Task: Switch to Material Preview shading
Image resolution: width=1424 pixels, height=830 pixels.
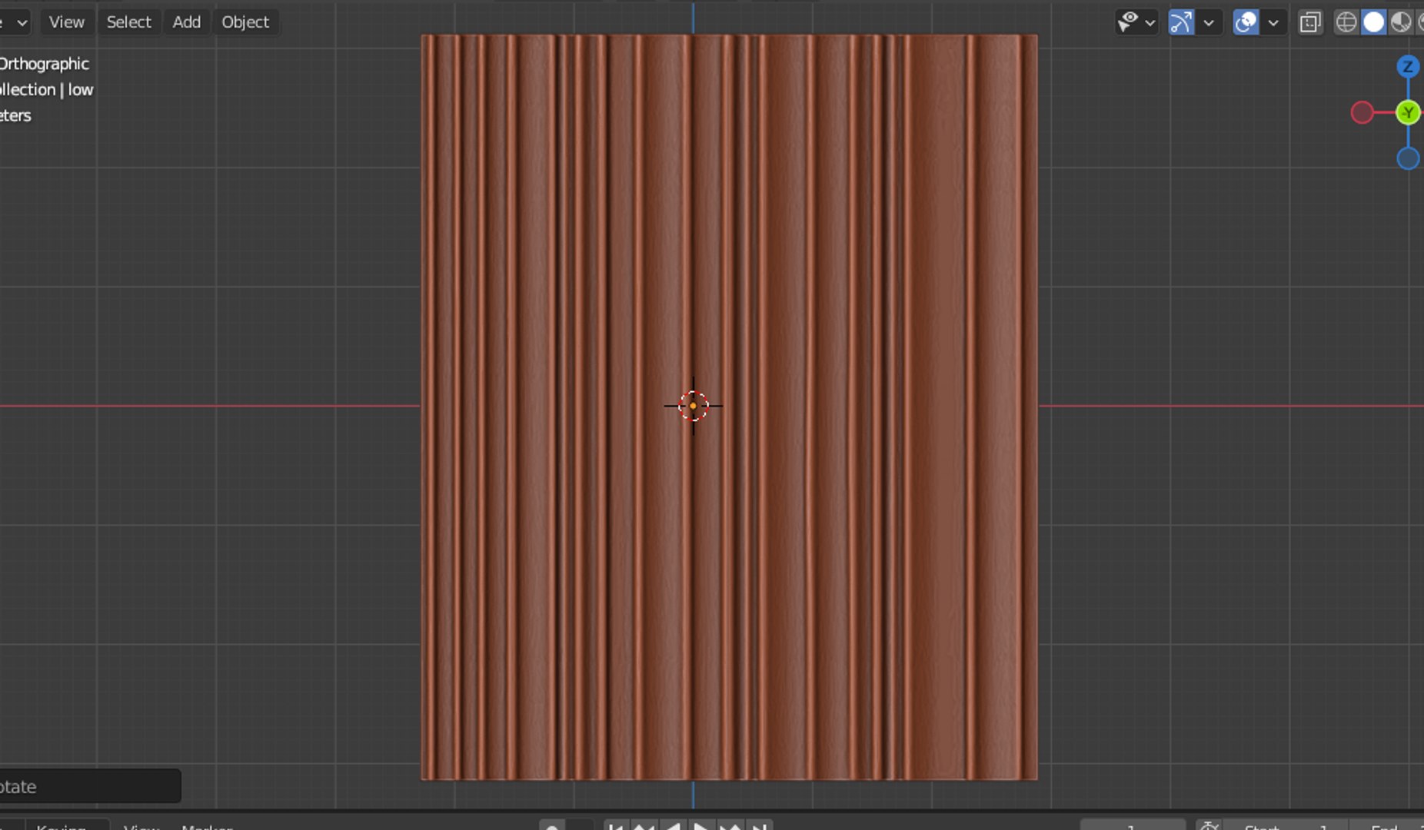Action: [1401, 22]
